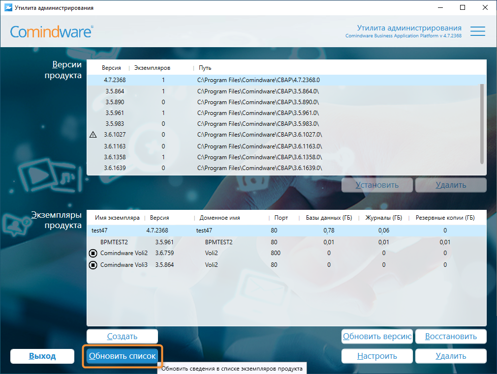This screenshot has height=374, width=497.
Task: Click database size 0,78
Action: pyautogui.click(x=329, y=230)
